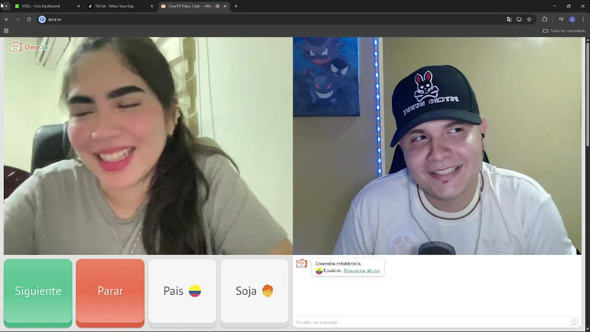The width and height of the screenshot is (590, 332).
Task: Open a new tab with the plus button
Action: point(236,6)
